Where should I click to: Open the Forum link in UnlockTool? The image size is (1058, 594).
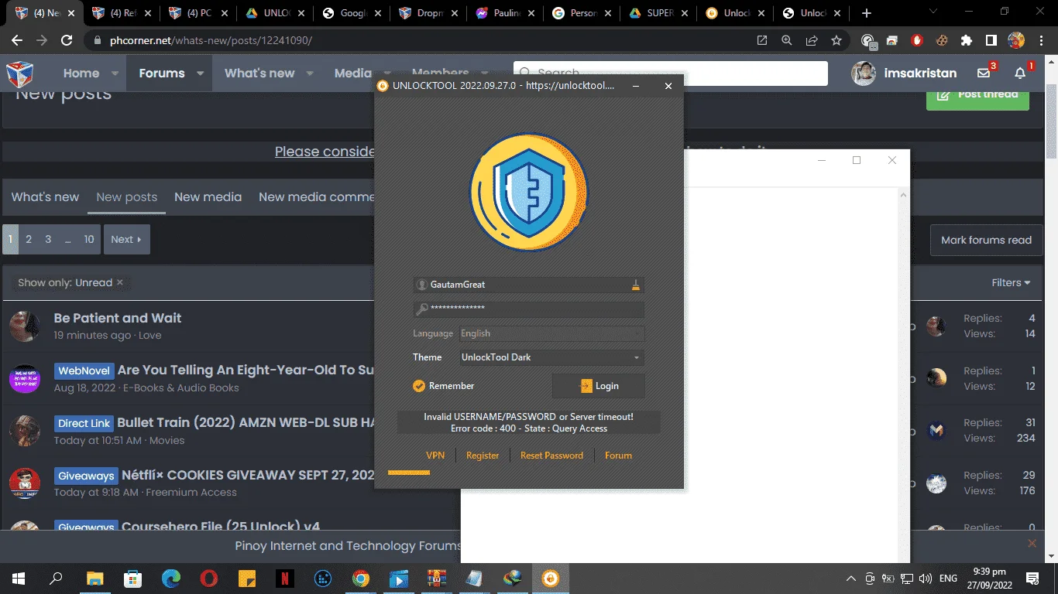click(618, 456)
